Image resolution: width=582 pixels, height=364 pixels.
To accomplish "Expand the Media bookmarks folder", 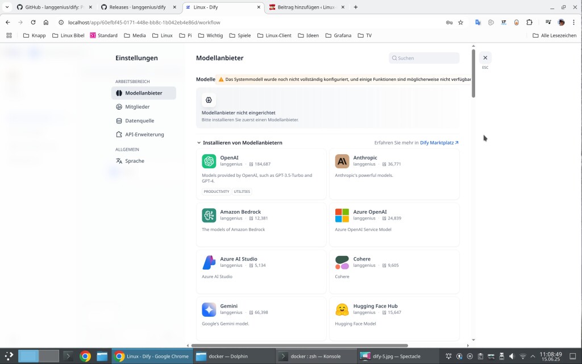I will click(x=135, y=35).
